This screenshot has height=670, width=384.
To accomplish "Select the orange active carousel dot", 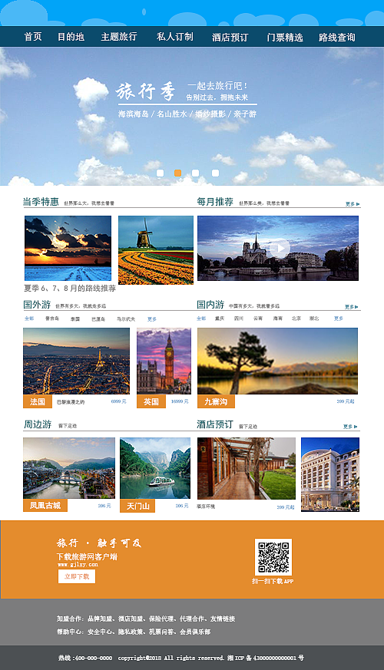I will (x=177, y=173).
